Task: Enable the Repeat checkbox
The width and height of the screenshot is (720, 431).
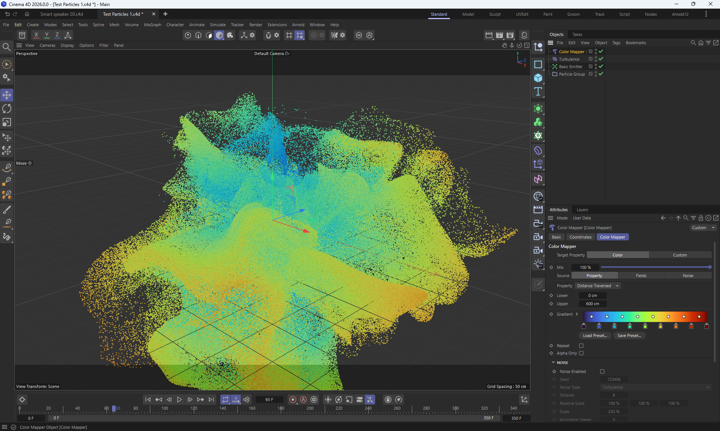Action: 581,346
